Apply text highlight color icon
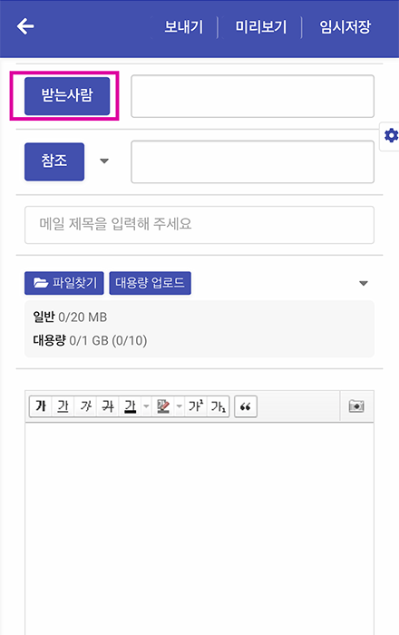Image resolution: width=399 pixels, height=635 pixels. pos(163,406)
